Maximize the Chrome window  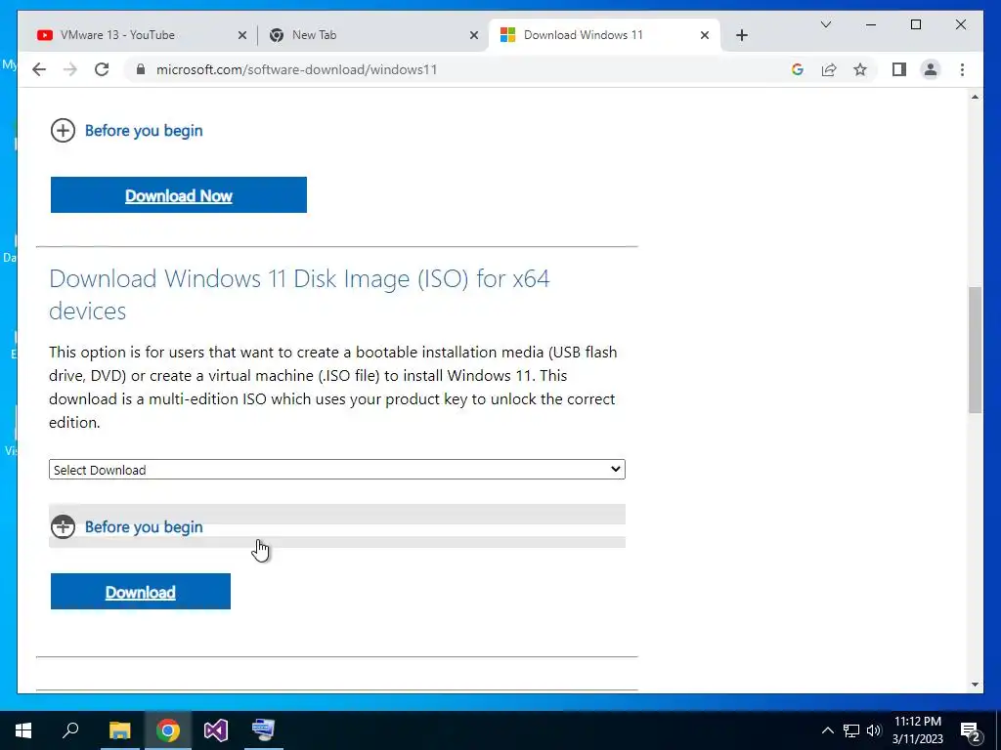point(915,24)
